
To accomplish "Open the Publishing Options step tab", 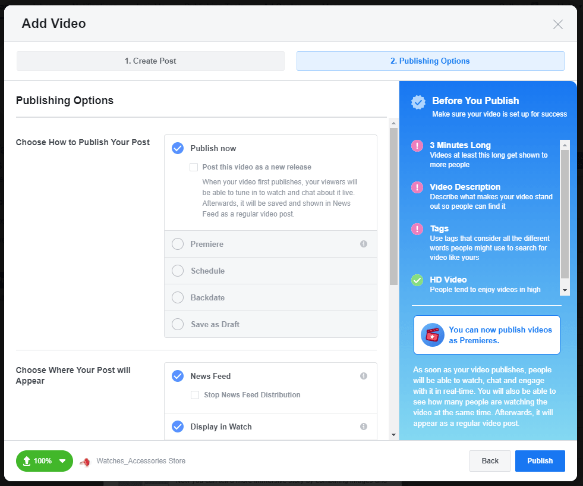I will (430, 61).
